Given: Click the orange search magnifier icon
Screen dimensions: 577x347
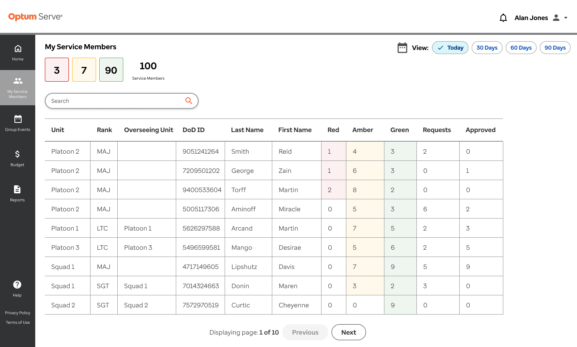Looking at the screenshot, I should click(x=189, y=101).
